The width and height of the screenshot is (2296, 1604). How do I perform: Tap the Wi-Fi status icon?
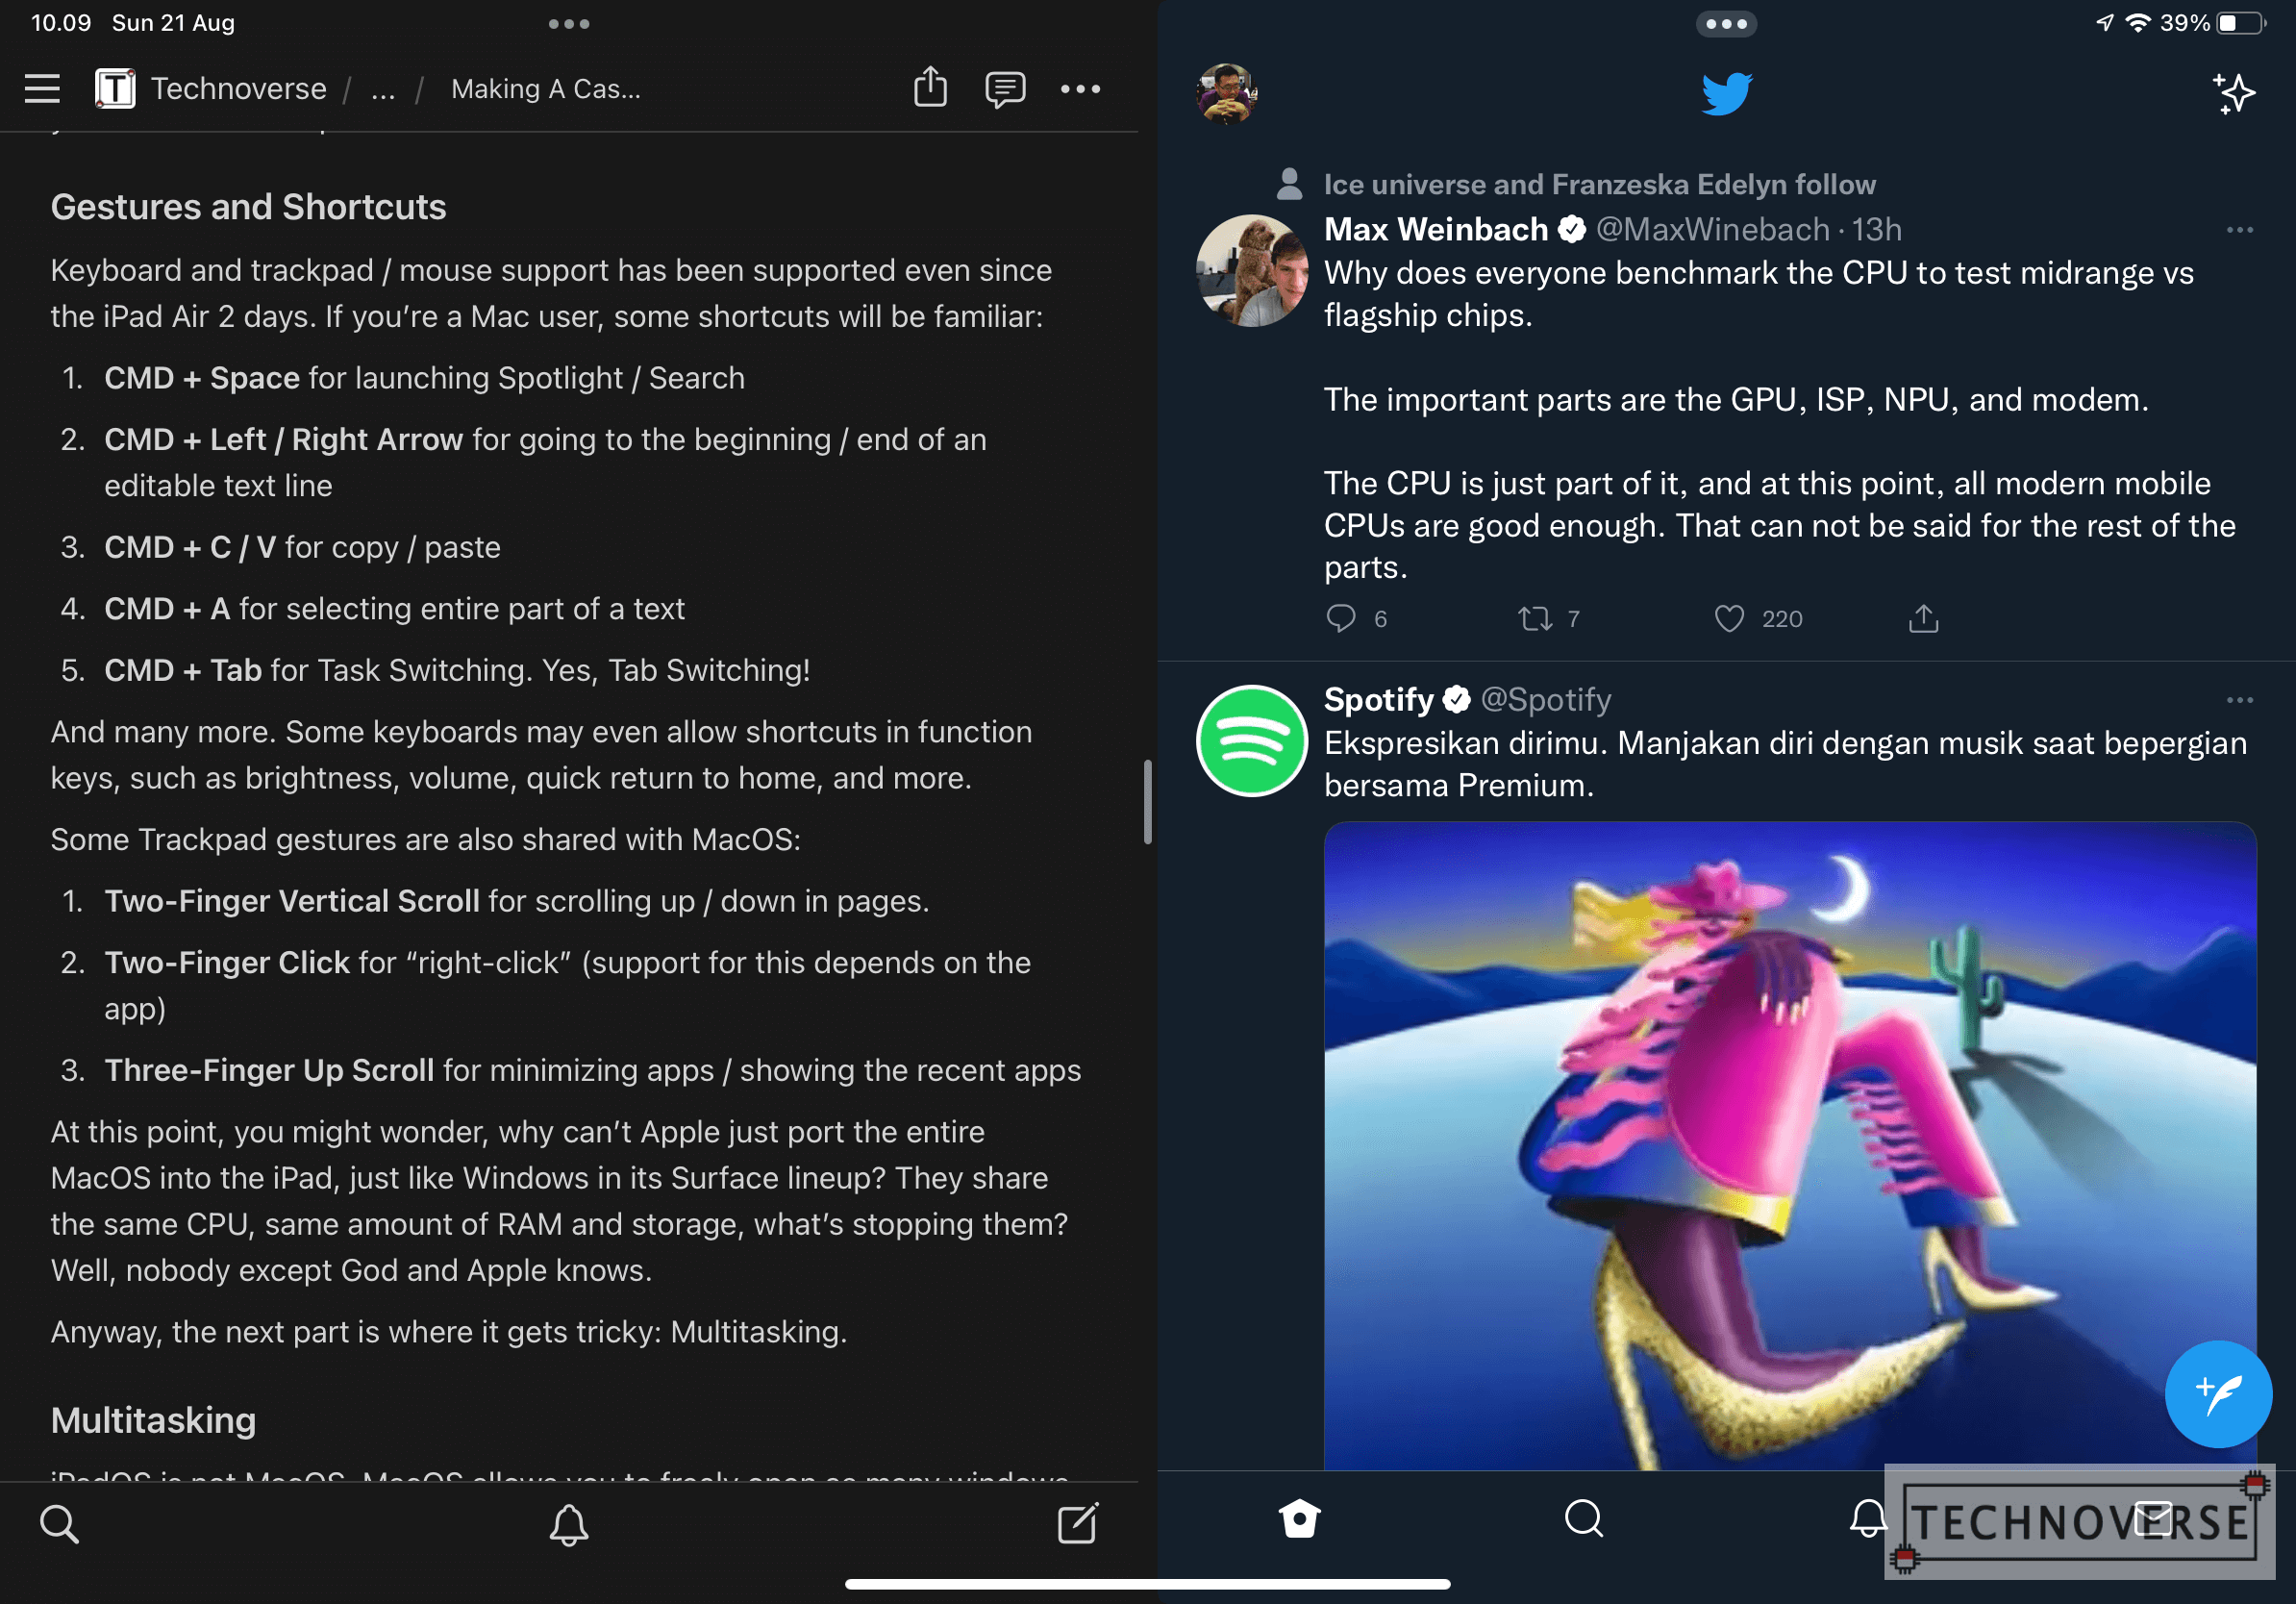pos(2137,23)
